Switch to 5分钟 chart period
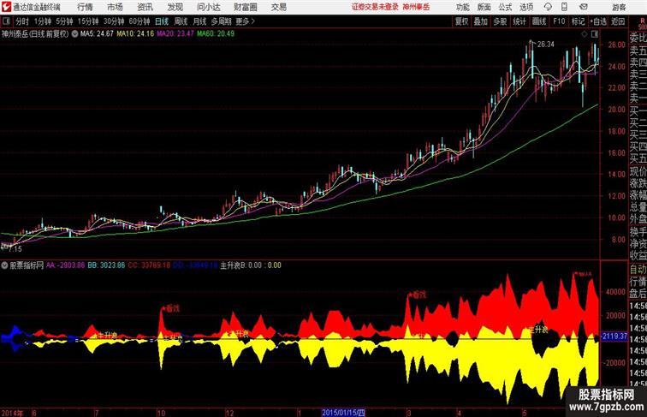 coord(64,21)
